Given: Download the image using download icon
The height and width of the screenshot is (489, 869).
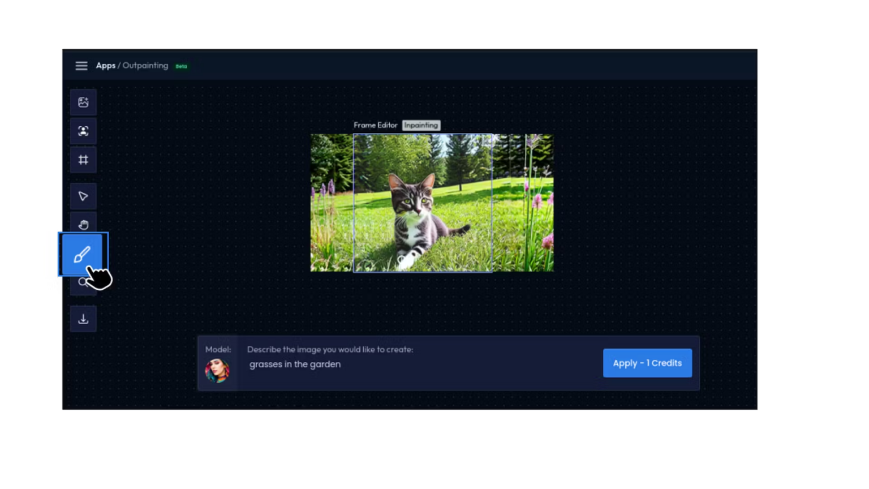Looking at the screenshot, I should pos(83,319).
